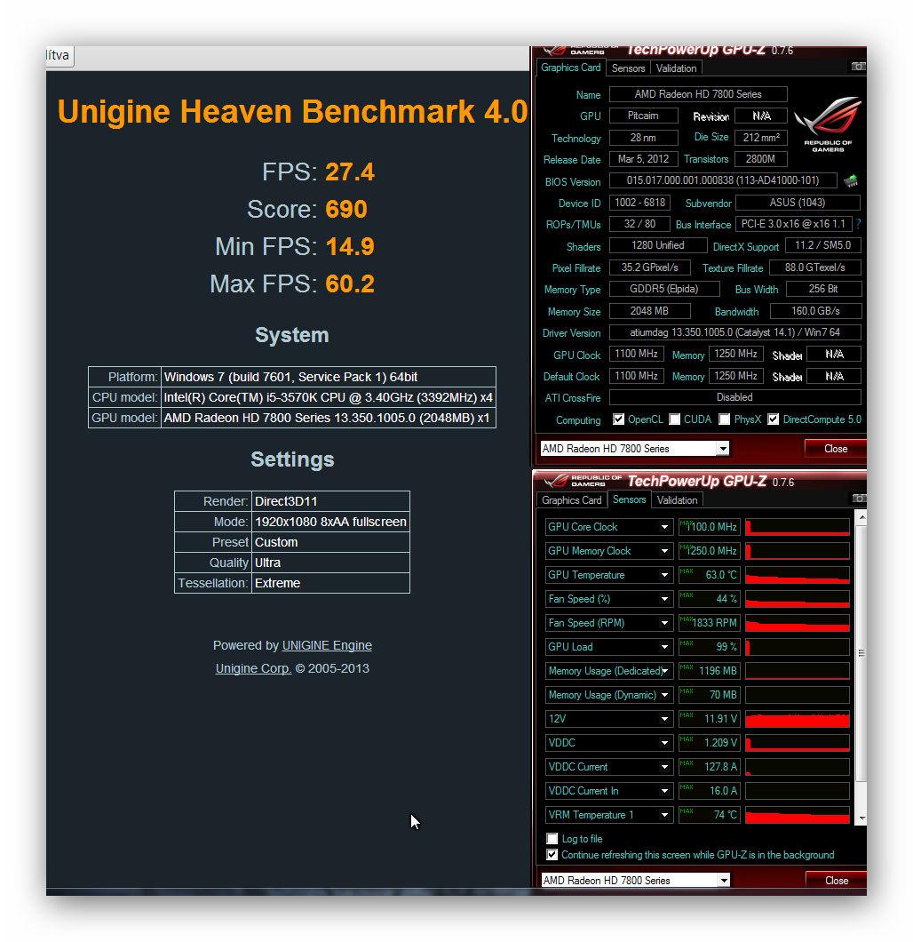Viewport: 913px width, 942px height.
Task: Click the '99 %' GPU Load reading
Action: (710, 647)
